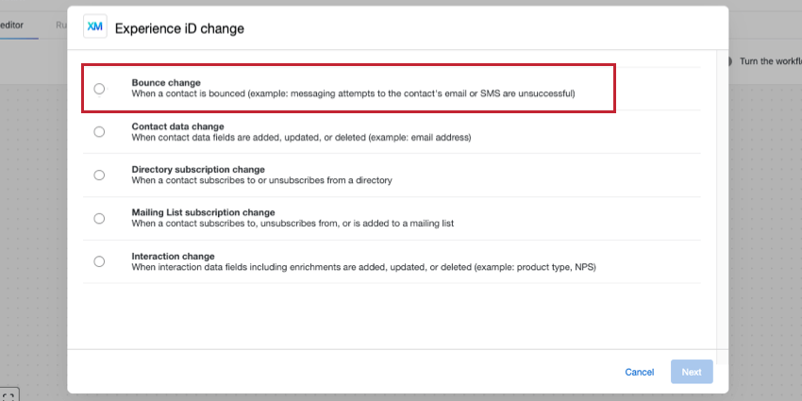Select the Contact data change radio button
Image resolution: width=802 pixels, height=401 pixels.
tap(99, 132)
